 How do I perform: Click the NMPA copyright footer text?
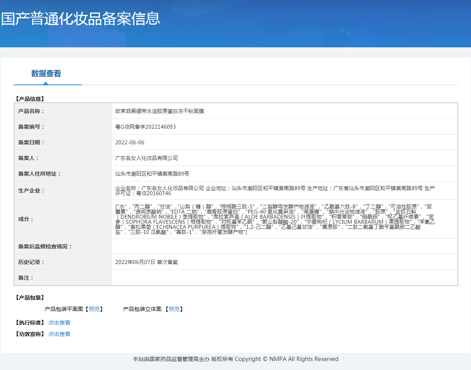coord(235,359)
